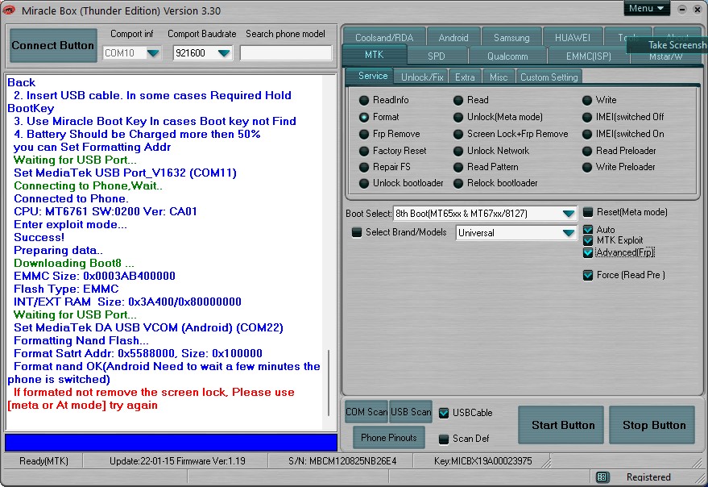Click the status bar grid icon beside Registered
The image size is (708, 487).
[602, 477]
